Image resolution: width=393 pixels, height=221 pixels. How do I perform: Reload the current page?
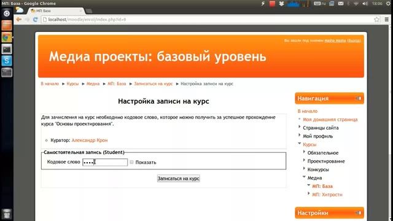[x=36, y=19]
